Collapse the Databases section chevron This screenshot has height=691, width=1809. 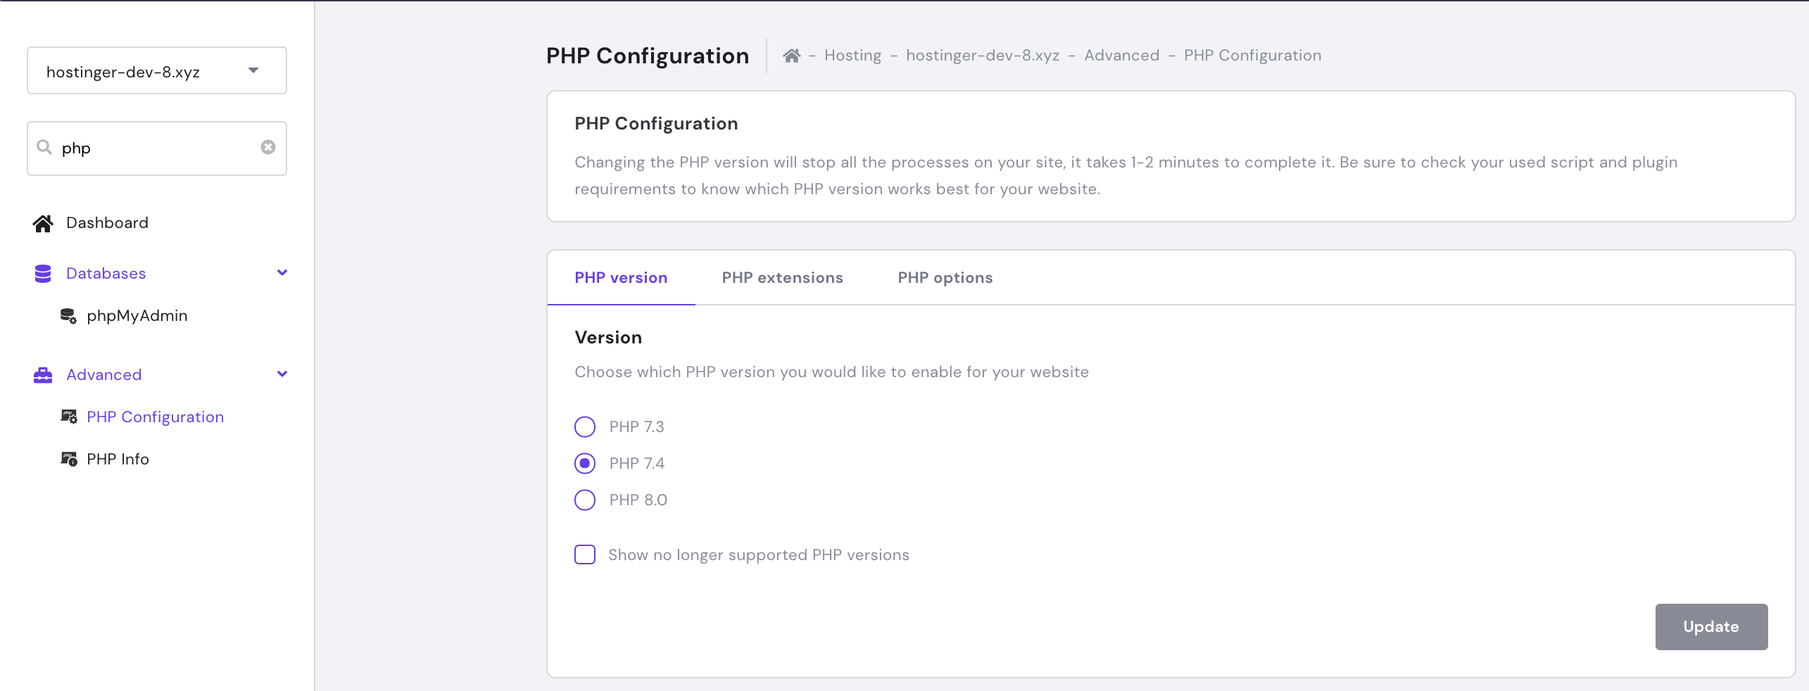(282, 273)
